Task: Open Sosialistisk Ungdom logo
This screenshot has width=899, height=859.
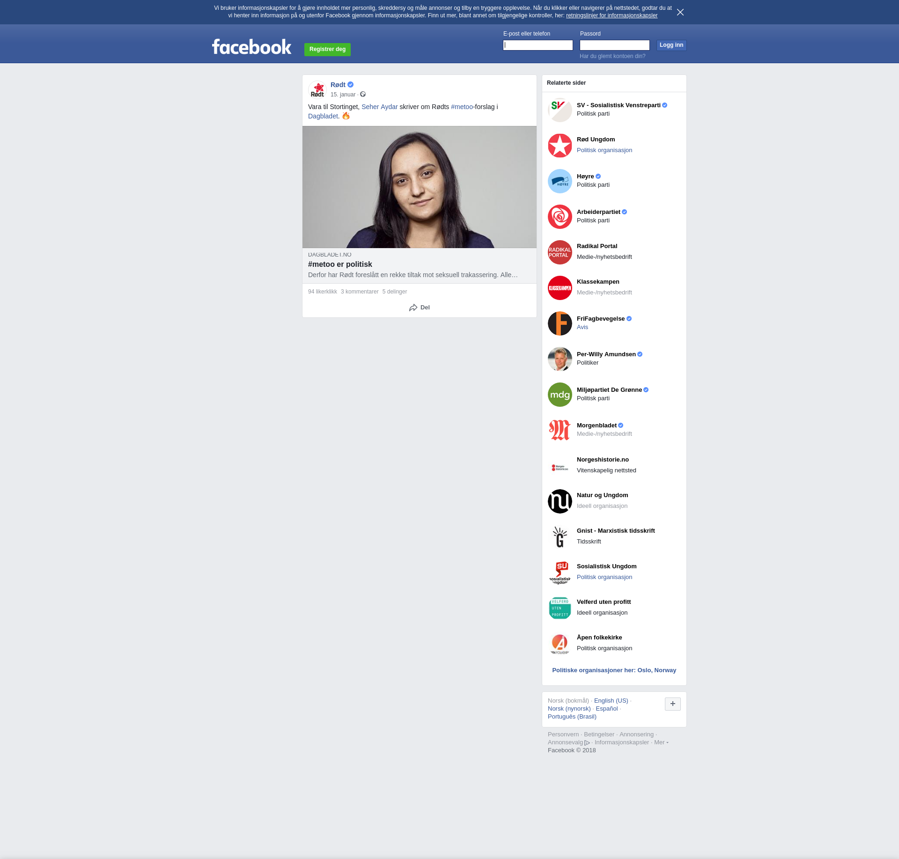Action: tap(560, 573)
